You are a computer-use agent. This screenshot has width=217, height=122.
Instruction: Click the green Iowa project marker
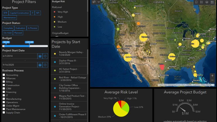coord(175,40)
